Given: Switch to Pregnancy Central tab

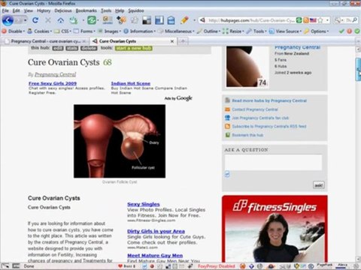Looking at the screenshot, I should [45, 41].
